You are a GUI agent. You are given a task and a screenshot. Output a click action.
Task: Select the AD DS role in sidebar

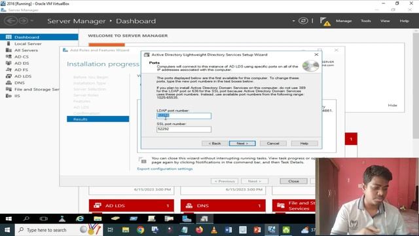point(22,63)
